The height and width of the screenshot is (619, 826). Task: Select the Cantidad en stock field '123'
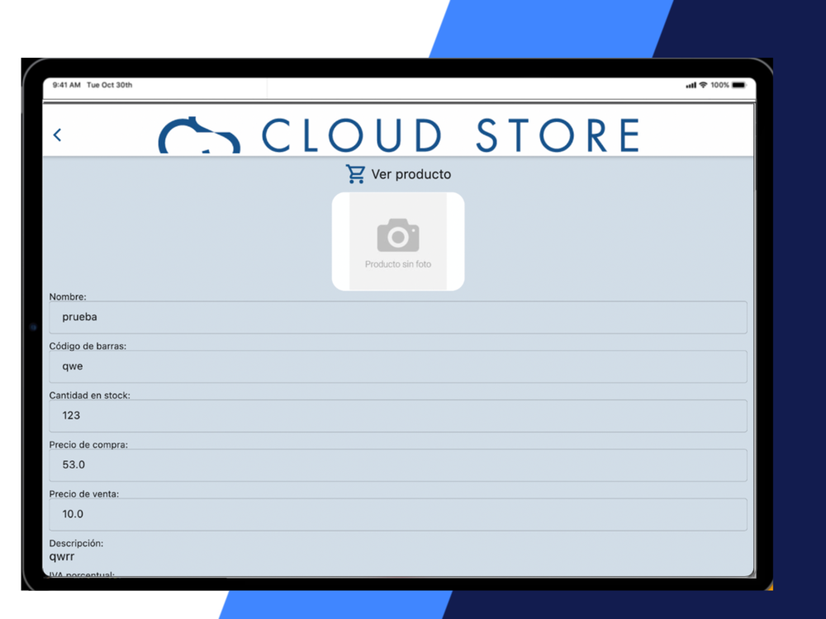(398, 416)
